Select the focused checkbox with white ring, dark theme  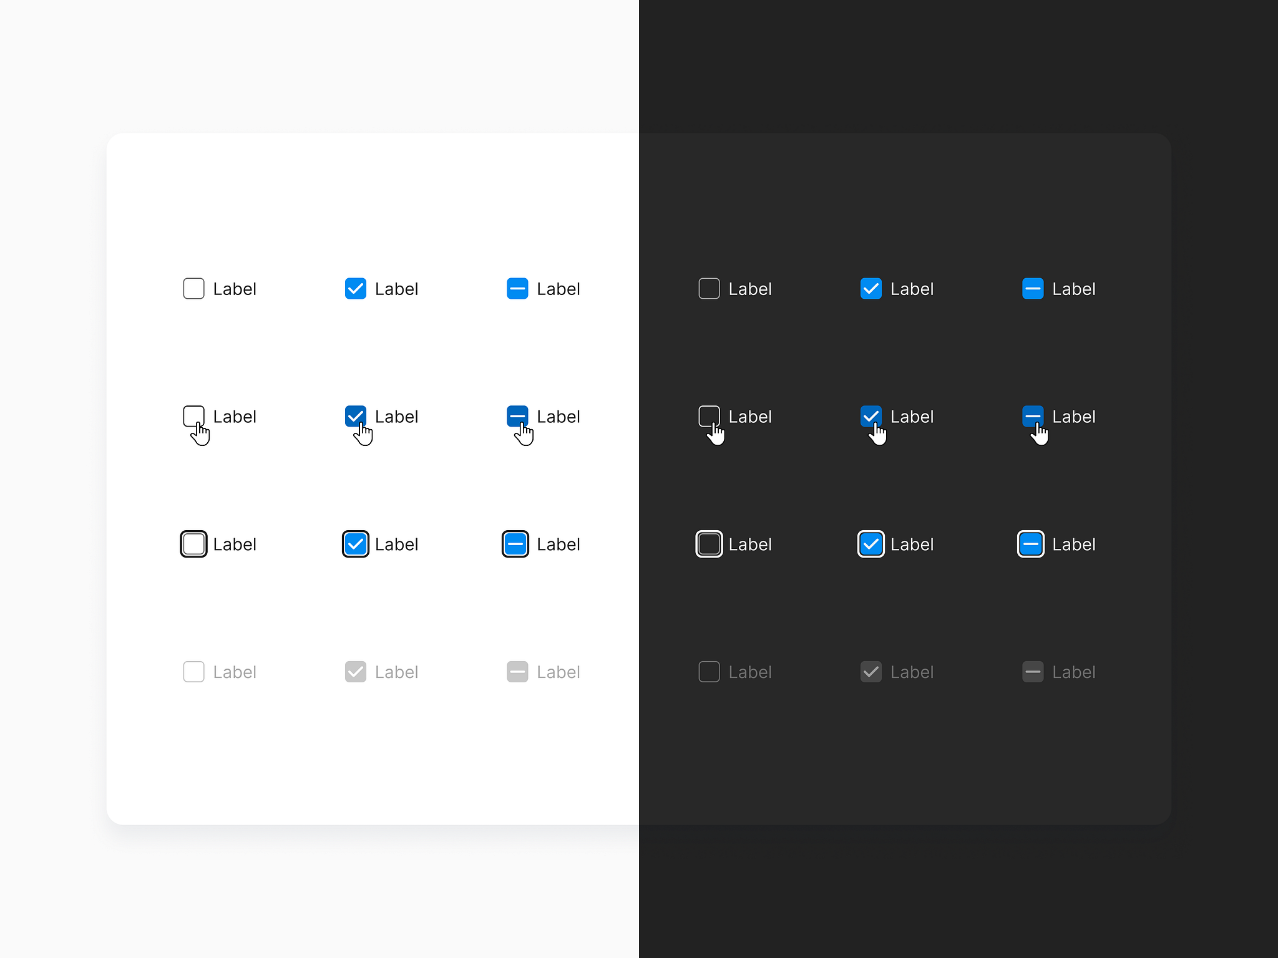point(709,544)
